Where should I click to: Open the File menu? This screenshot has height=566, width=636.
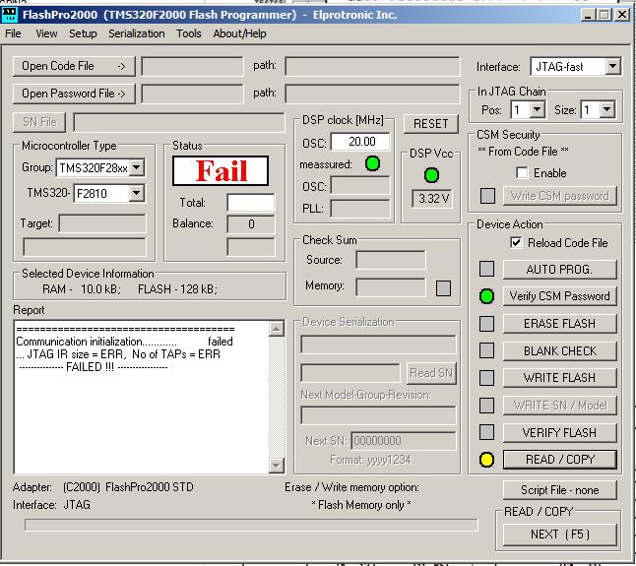(13, 33)
